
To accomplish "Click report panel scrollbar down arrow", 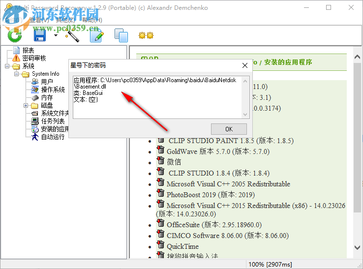I will click(x=357, y=247).
